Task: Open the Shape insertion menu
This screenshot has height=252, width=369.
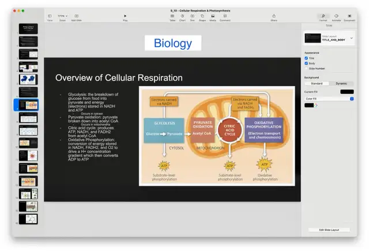Action: (x=202, y=16)
